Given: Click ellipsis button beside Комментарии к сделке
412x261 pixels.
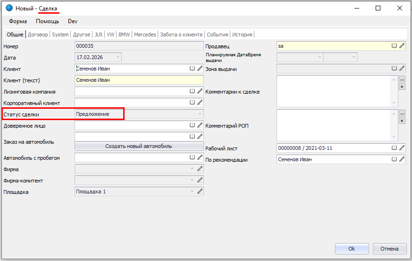Looking at the screenshot, I should click(x=402, y=79).
